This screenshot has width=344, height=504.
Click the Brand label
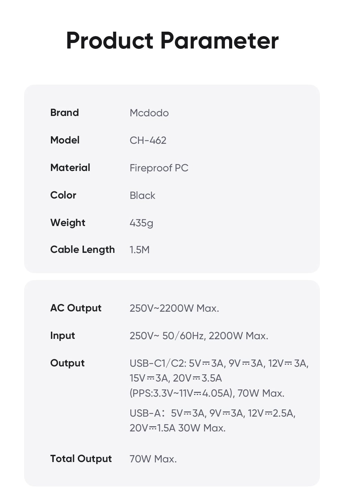coord(64,112)
